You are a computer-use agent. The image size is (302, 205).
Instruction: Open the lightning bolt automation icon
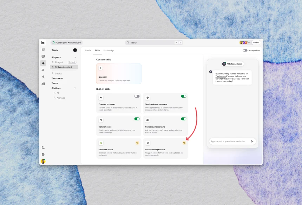click(x=43, y=77)
